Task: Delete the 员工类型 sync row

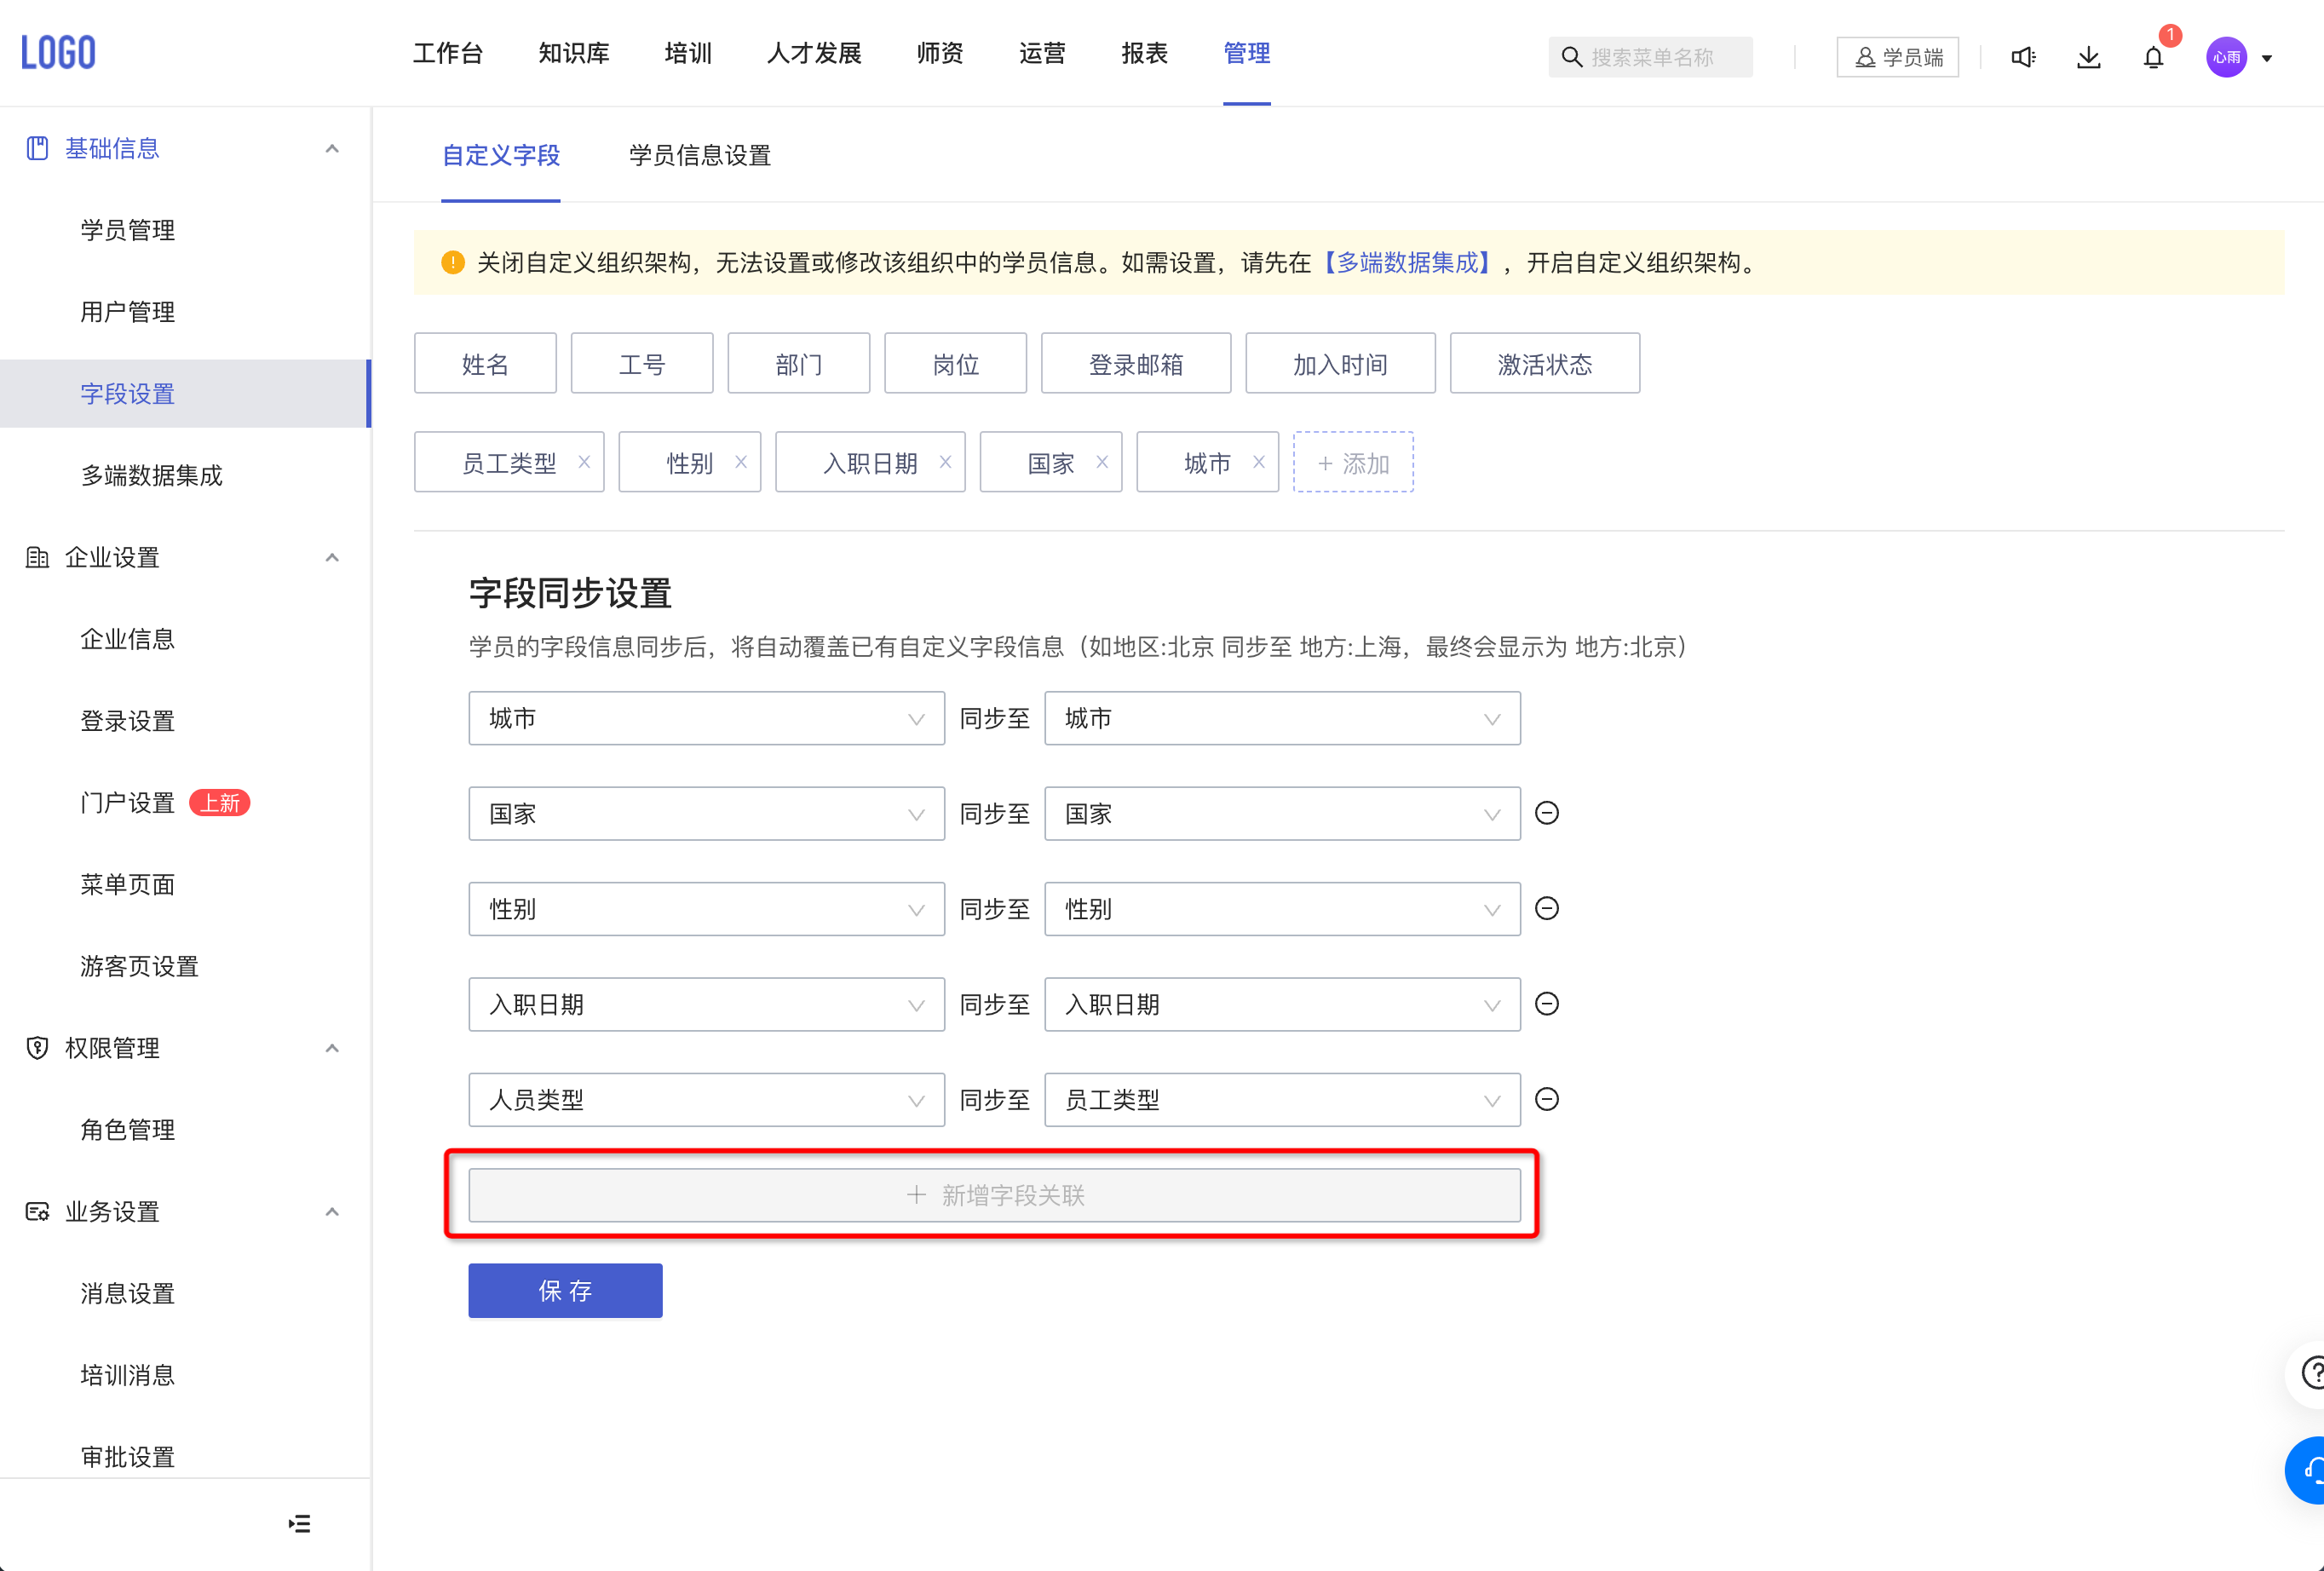Action: [x=1547, y=1099]
